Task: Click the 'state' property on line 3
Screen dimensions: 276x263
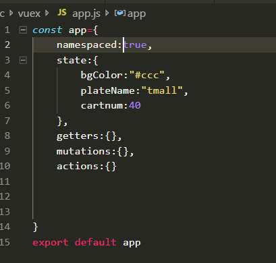Action: pos(72,60)
